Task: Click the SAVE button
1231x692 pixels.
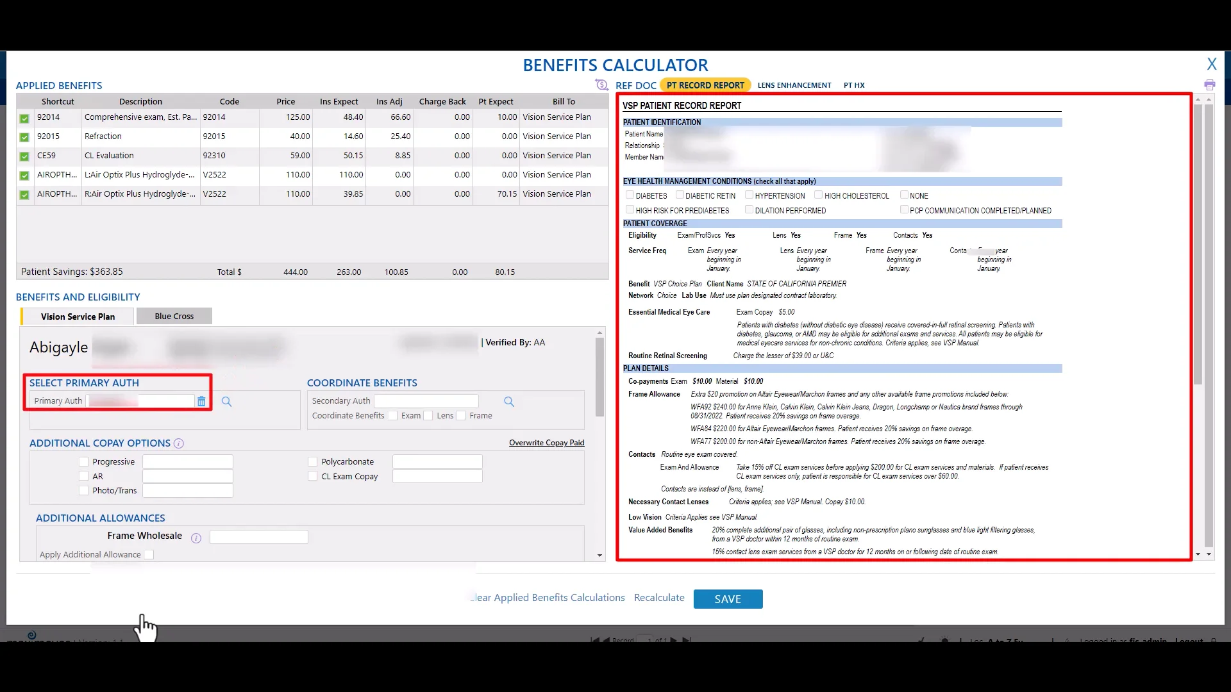Action: tap(728, 598)
